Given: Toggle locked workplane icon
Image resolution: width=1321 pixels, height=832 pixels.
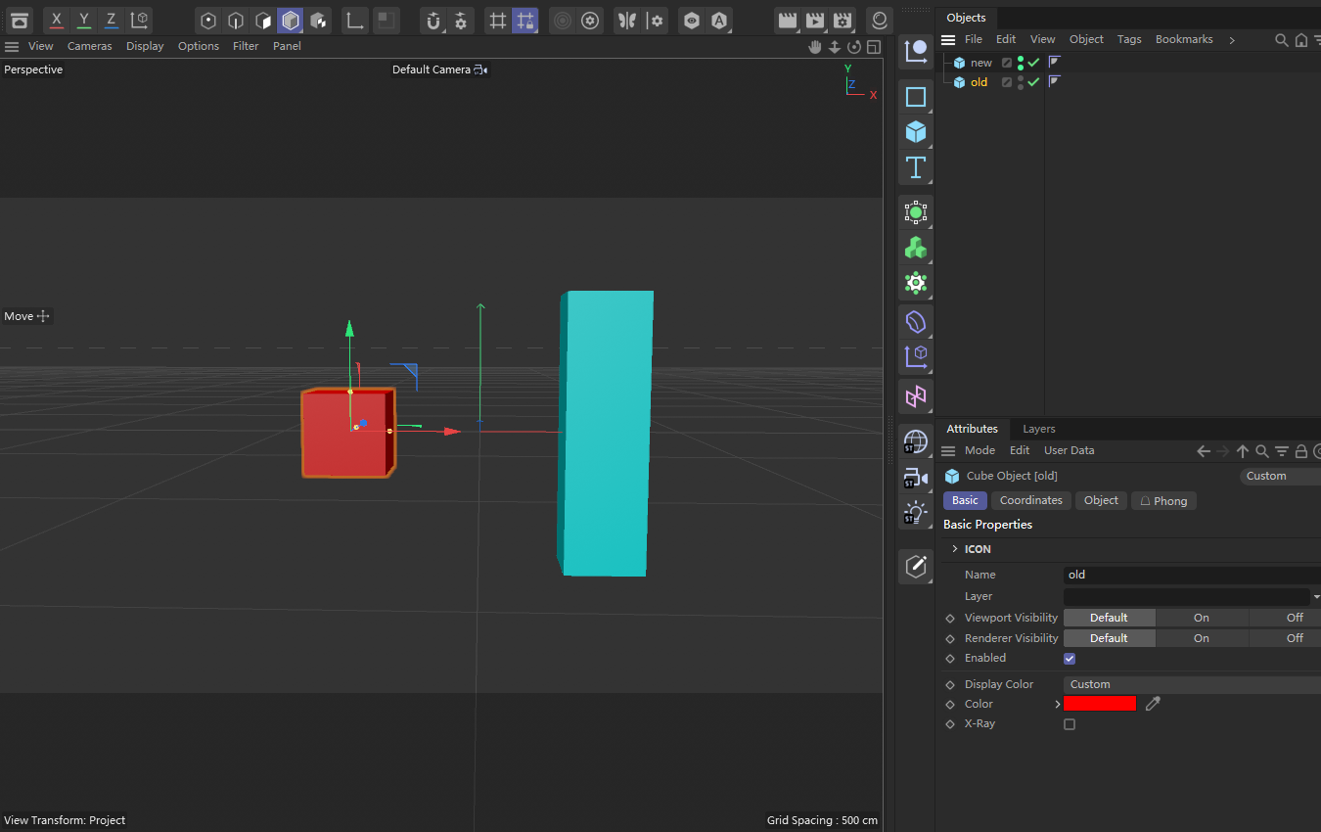Looking at the screenshot, I should tap(525, 21).
